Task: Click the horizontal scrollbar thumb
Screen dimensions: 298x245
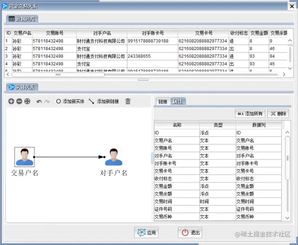Action: coord(58,75)
